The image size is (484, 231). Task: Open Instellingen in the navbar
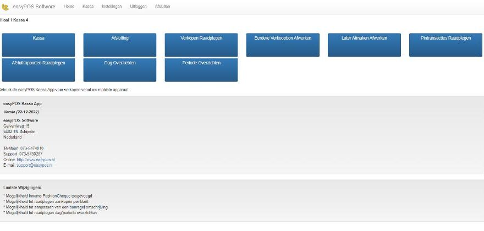click(112, 7)
